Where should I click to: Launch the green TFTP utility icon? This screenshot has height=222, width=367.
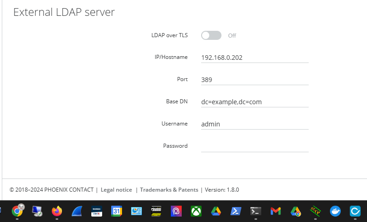coord(315,211)
